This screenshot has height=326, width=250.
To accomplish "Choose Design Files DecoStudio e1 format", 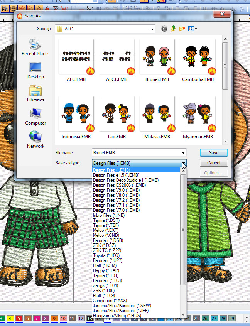I will [x=136, y=180].
